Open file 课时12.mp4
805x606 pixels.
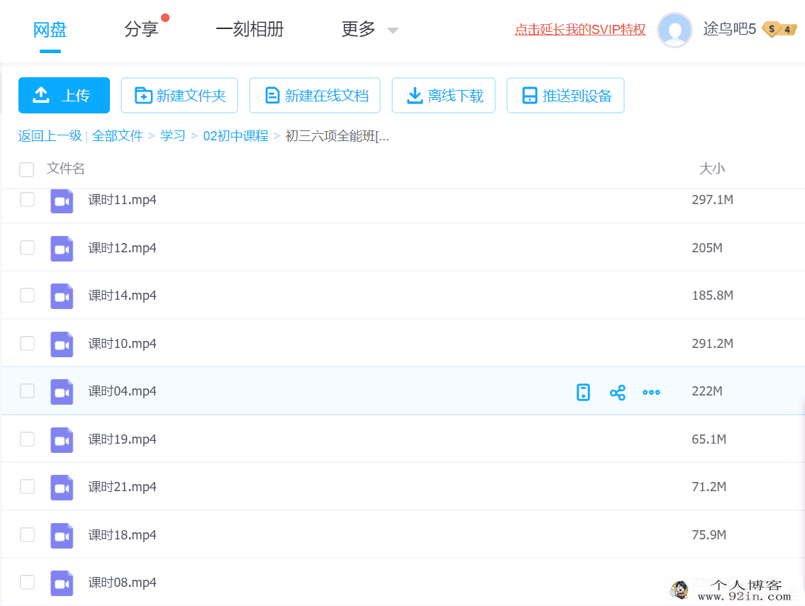click(x=122, y=248)
